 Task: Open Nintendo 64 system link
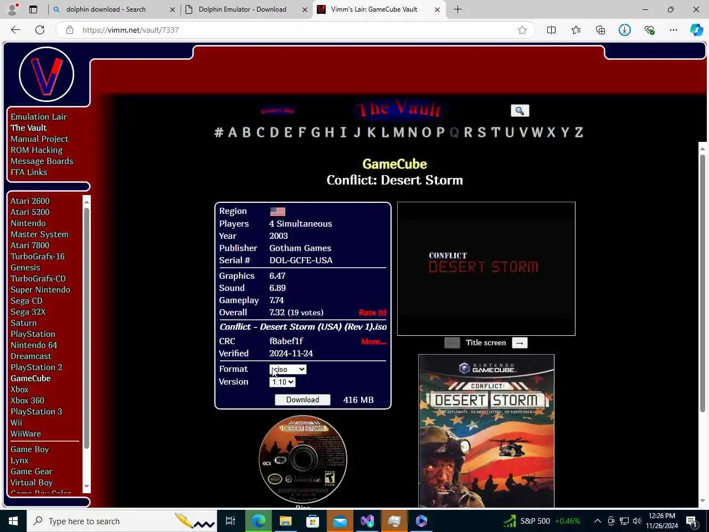34,345
